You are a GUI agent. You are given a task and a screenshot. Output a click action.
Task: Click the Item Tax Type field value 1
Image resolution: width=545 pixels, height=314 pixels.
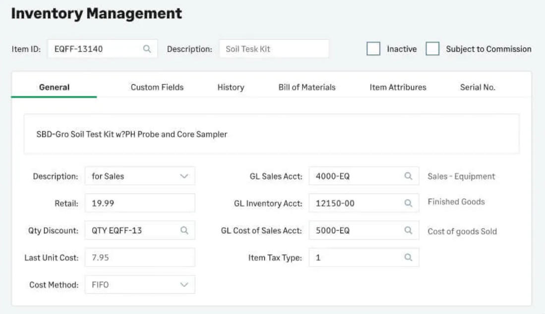pos(364,258)
